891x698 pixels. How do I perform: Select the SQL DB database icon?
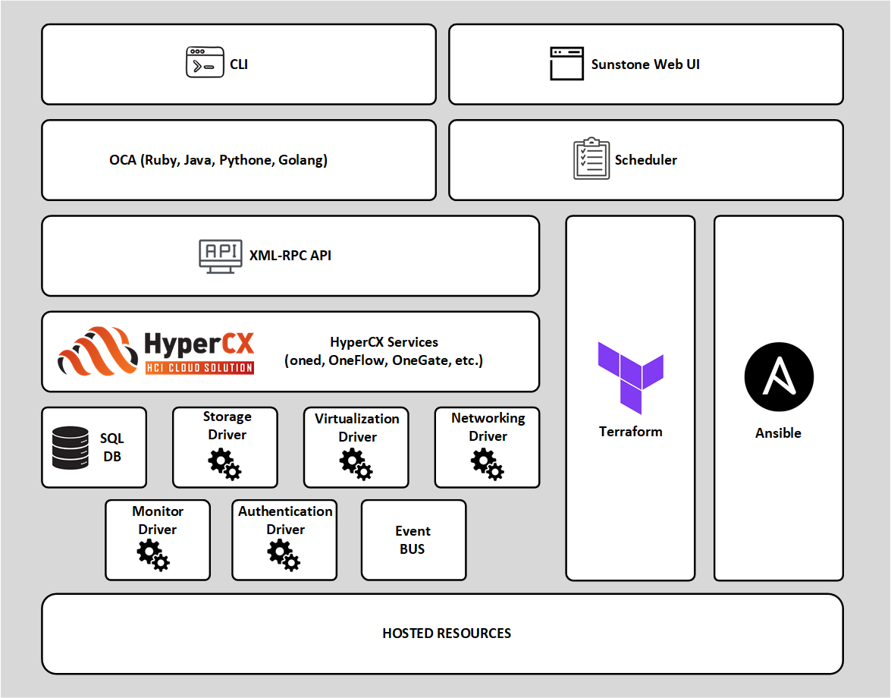70,448
